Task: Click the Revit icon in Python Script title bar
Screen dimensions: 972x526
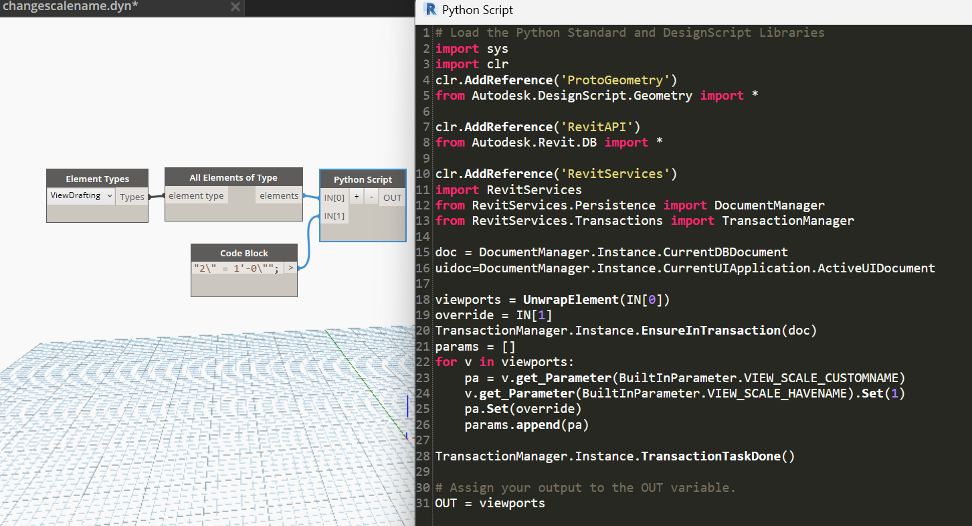Action: [430, 9]
